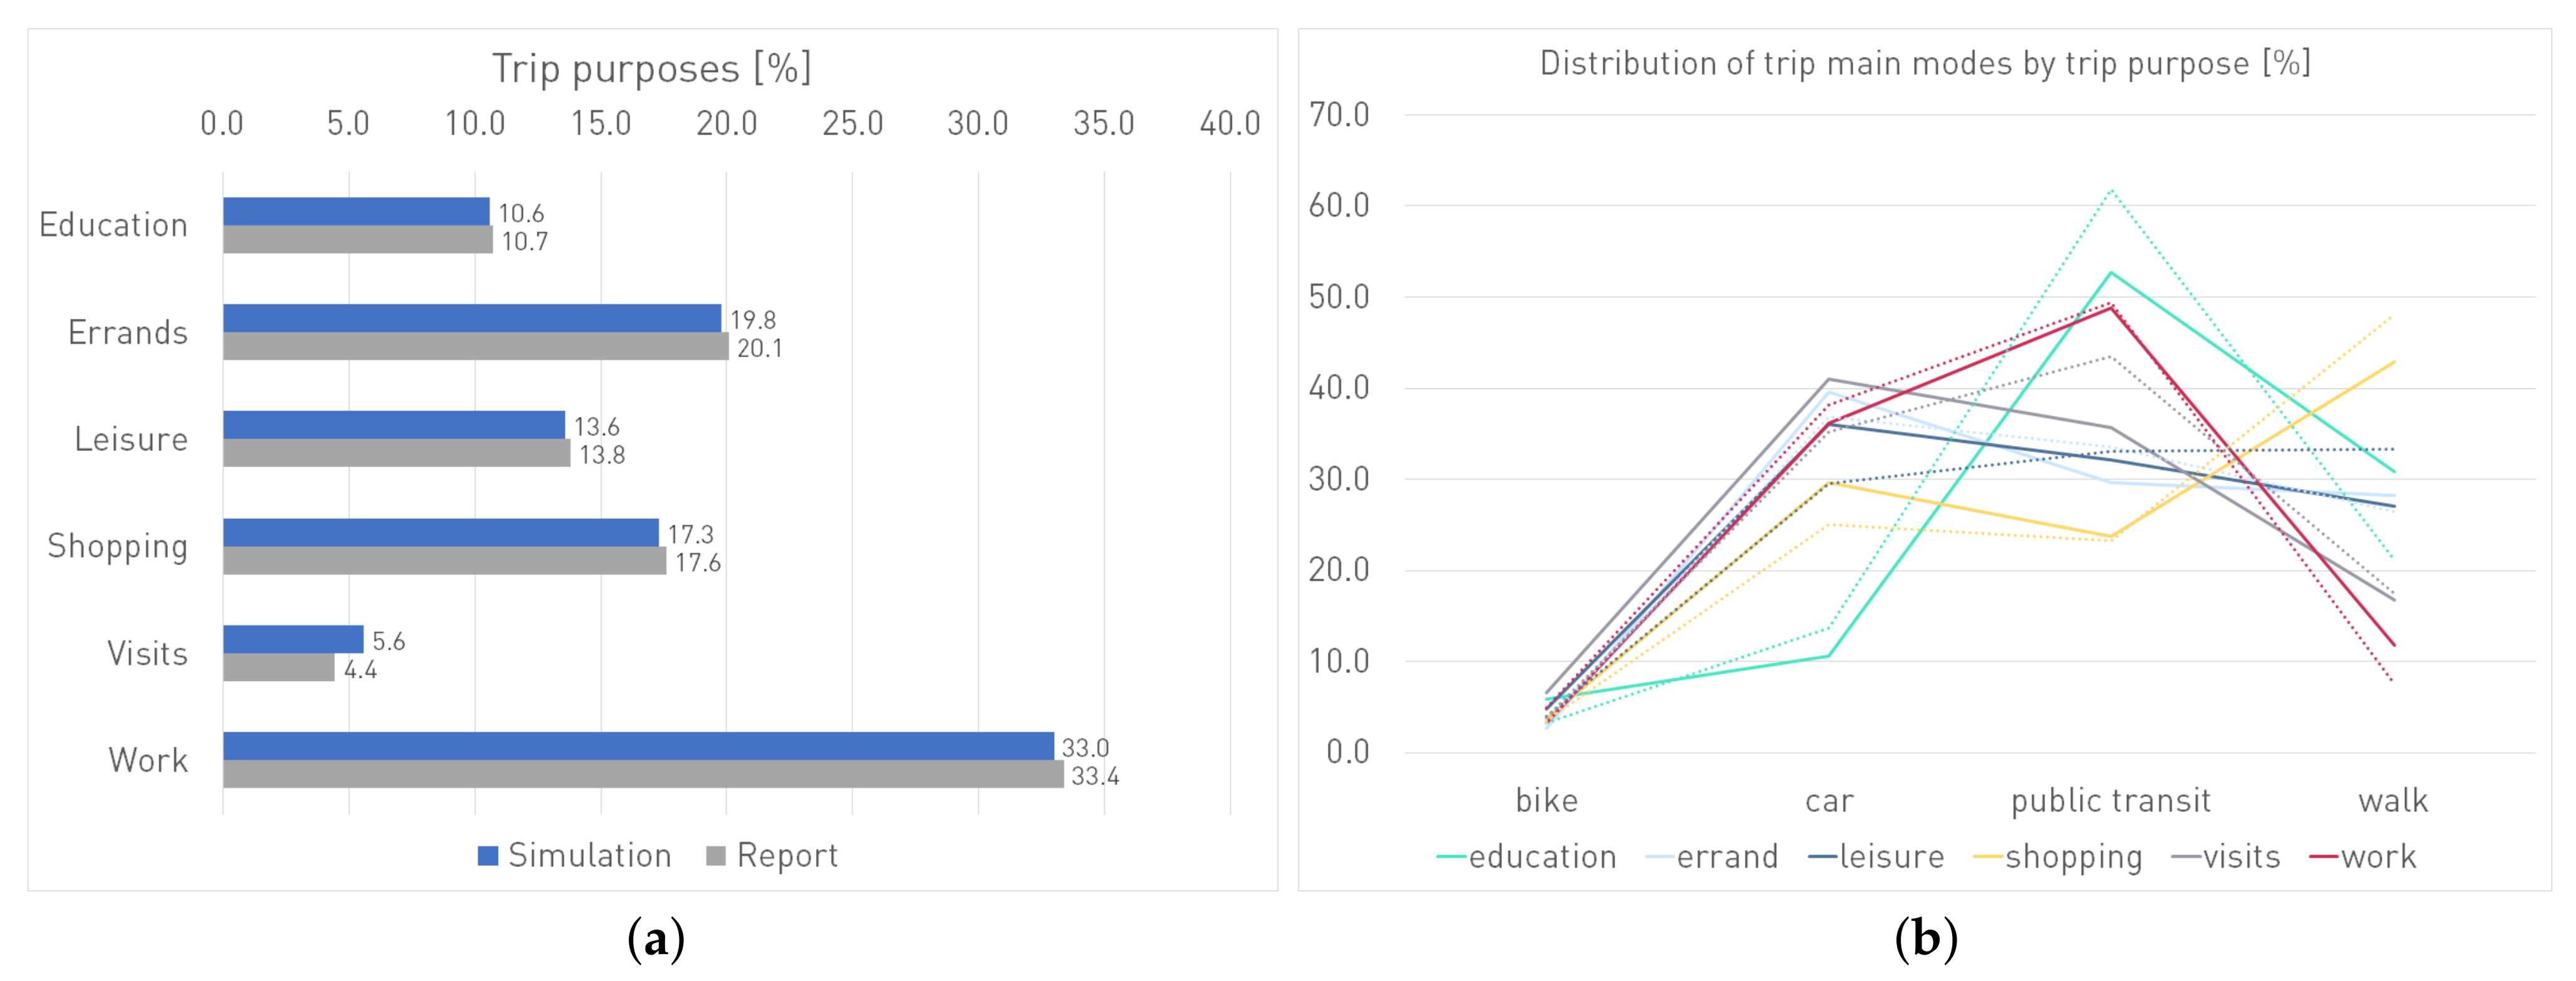
Task: Click the gray Shopping report bar
Action: (444, 561)
